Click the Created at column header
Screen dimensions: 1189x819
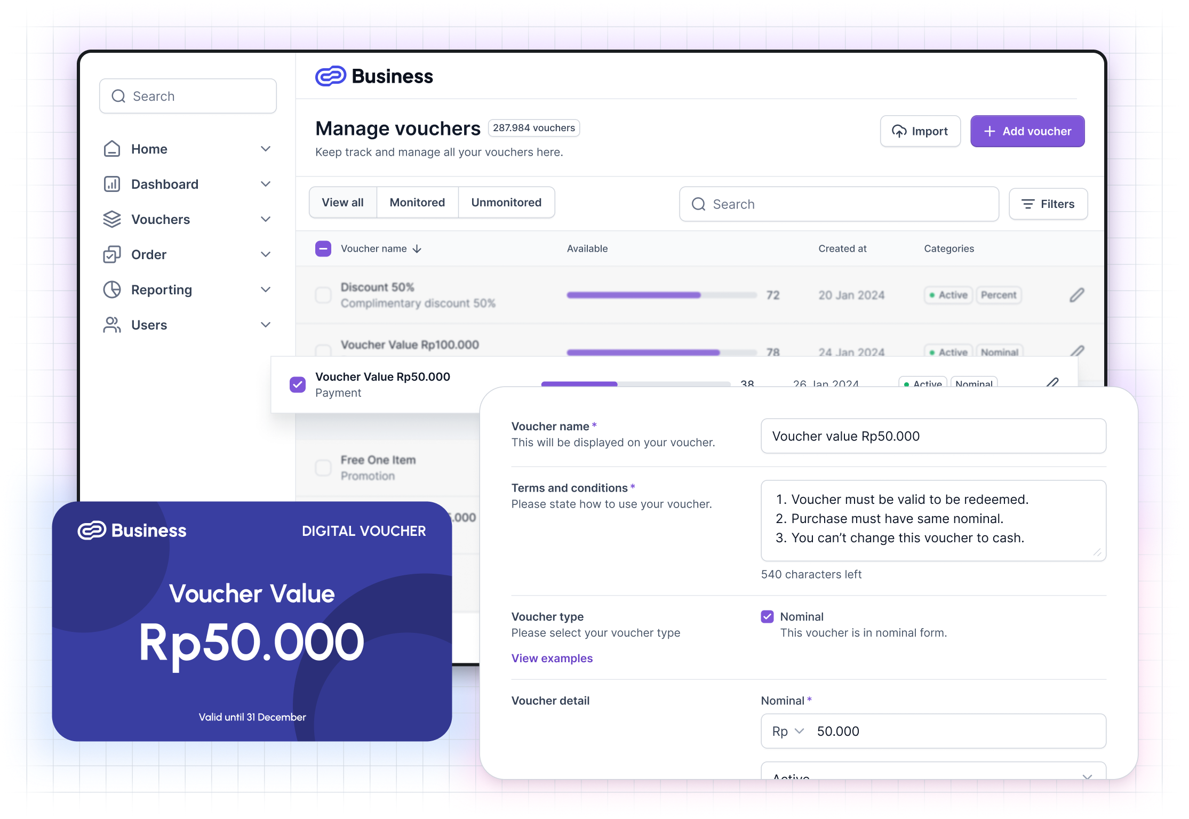[x=842, y=248]
